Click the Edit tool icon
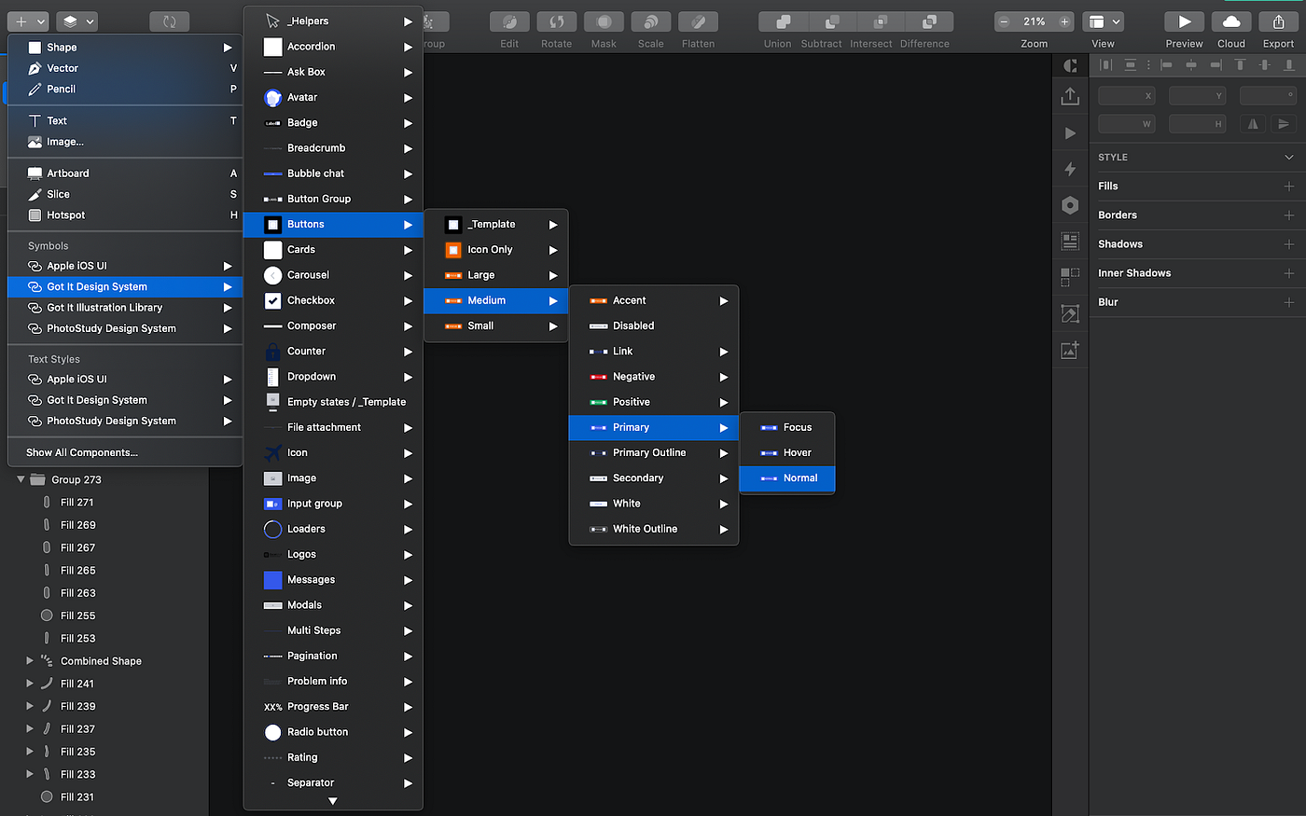1306x816 pixels. tap(509, 21)
